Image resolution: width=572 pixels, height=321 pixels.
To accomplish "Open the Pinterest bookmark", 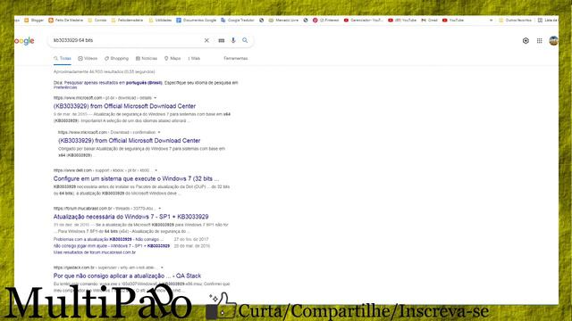I will pyautogui.click(x=325, y=21).
